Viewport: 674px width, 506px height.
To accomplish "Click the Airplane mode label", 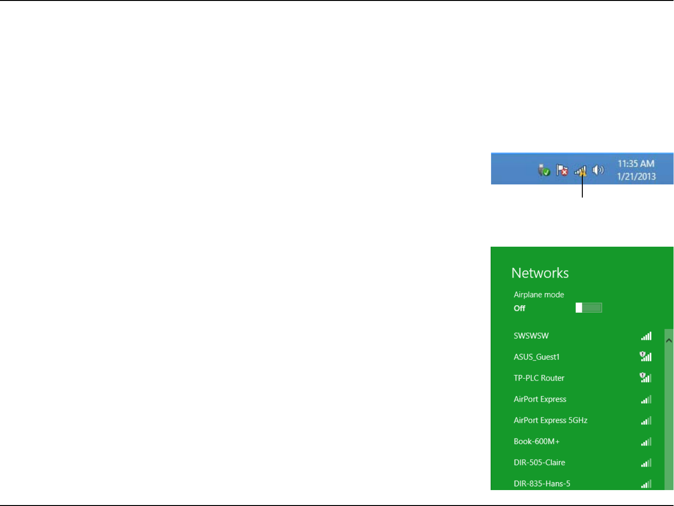I will pos(539,294).
